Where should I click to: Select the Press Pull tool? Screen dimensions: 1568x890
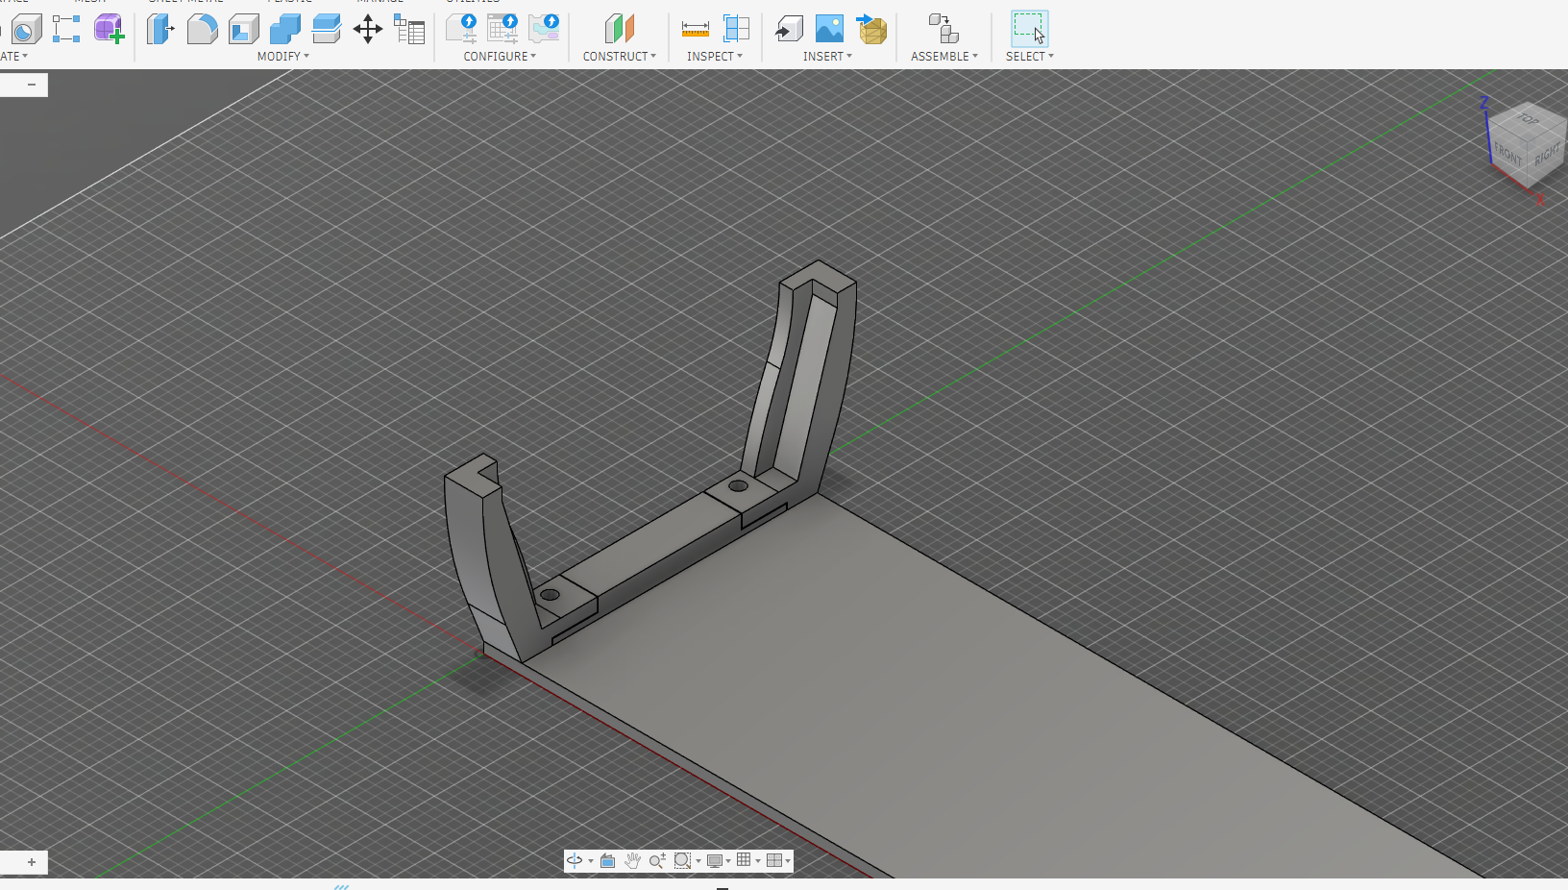pos(160,29)
